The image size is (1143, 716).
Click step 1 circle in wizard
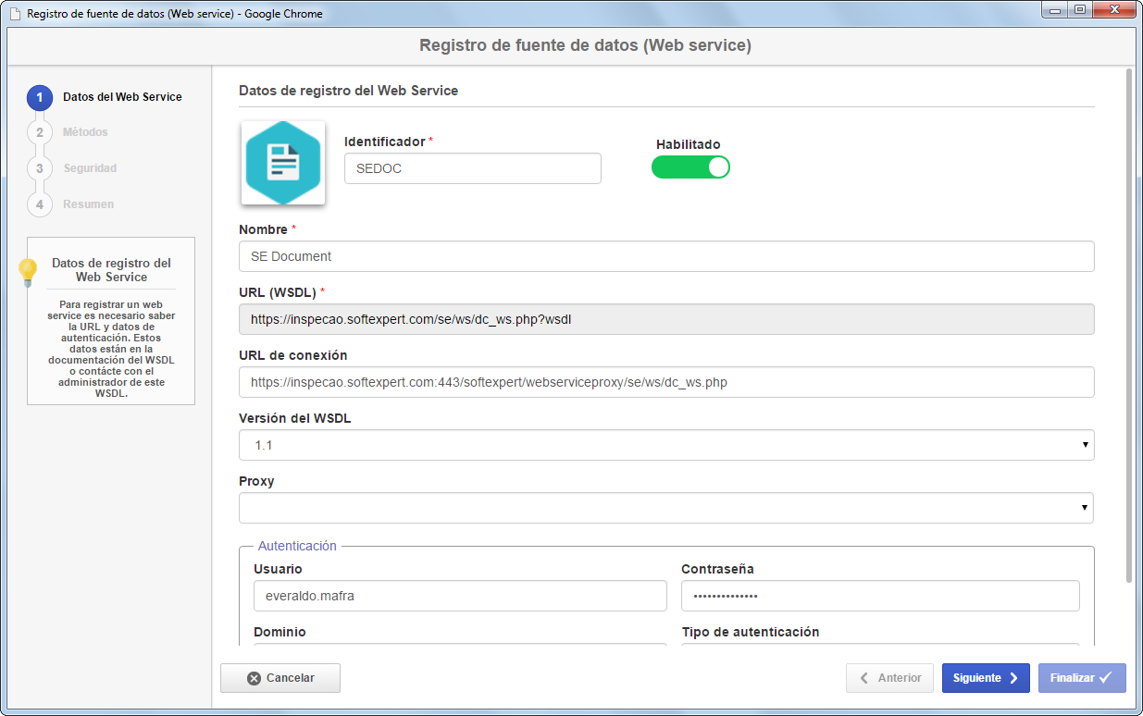click(40, 97)
